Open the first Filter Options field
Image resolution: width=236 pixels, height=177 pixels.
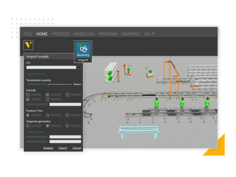65,137
